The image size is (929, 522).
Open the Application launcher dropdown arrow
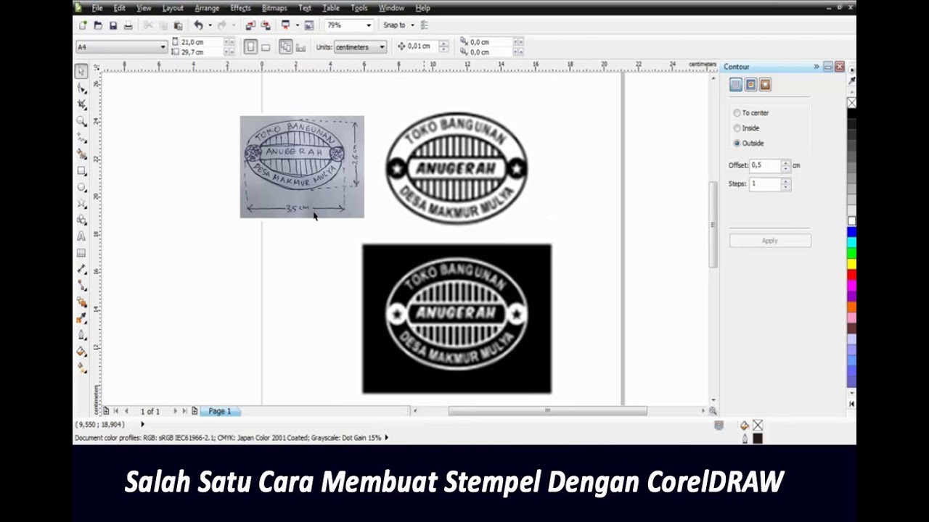[x=297, y=25]
